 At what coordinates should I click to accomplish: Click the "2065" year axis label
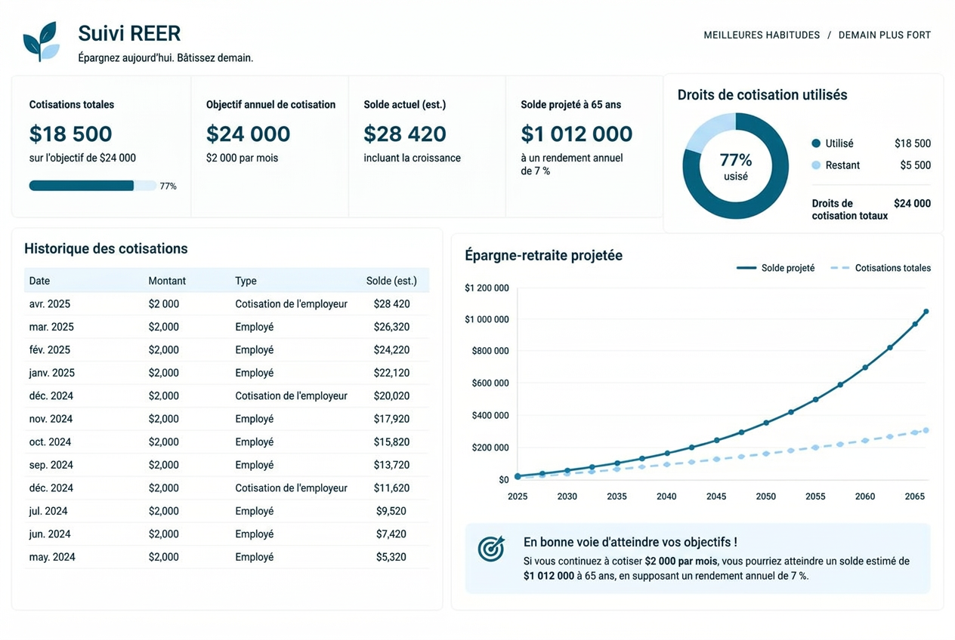pyautogui.click(x=915, y=497)
